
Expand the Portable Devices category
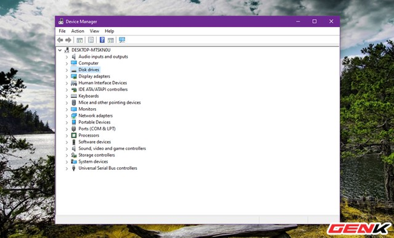(x=67, y=123)
